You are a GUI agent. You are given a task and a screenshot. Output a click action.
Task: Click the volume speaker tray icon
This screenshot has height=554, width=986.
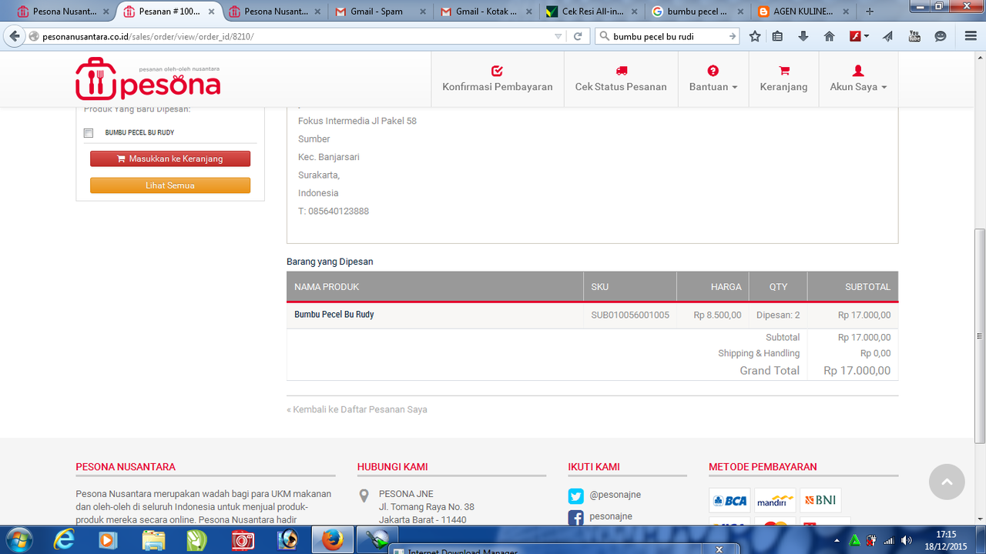point(906,541)
